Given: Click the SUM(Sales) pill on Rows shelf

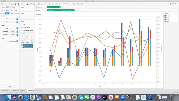Looking at the screenshot, I should pos(54,10).
